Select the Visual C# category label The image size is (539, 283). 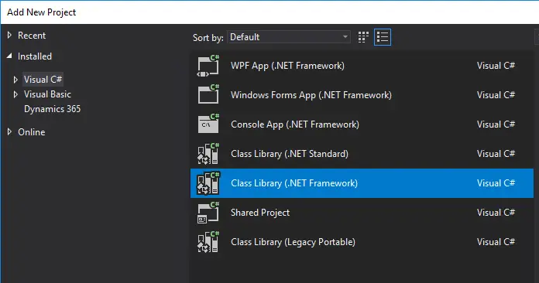[x=43, y=80]
